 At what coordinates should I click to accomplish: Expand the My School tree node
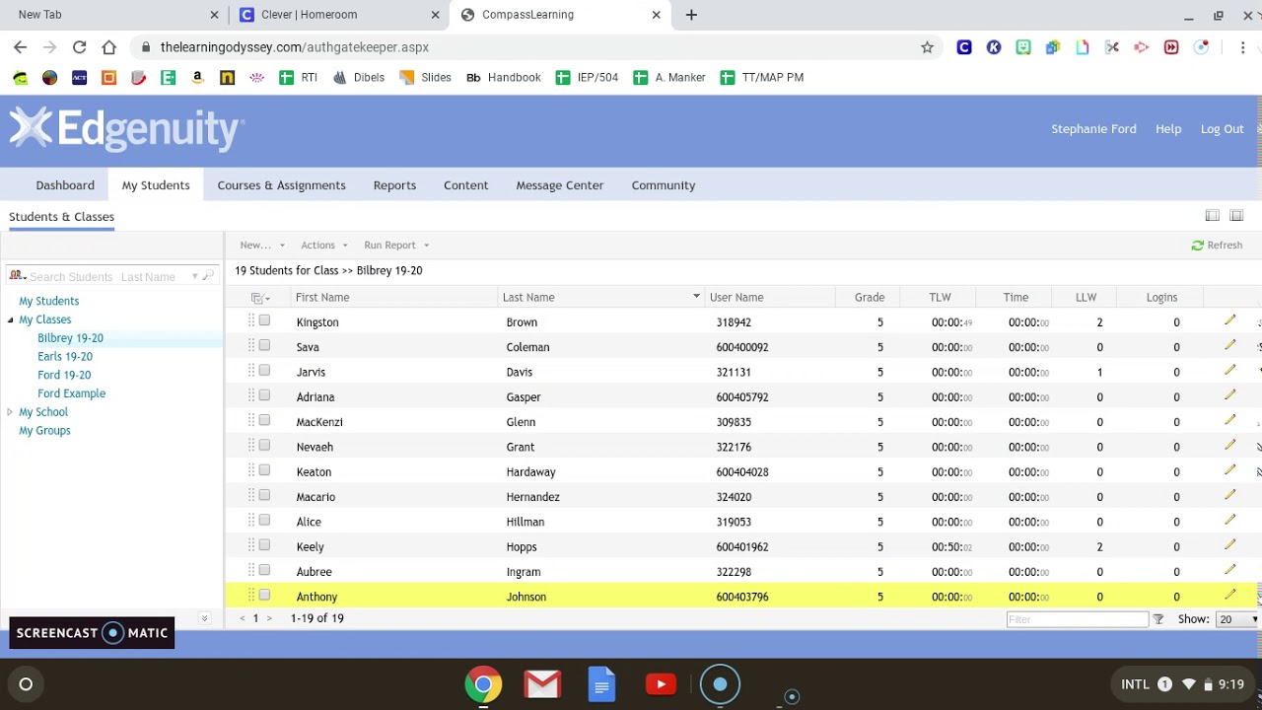[10, 412]
